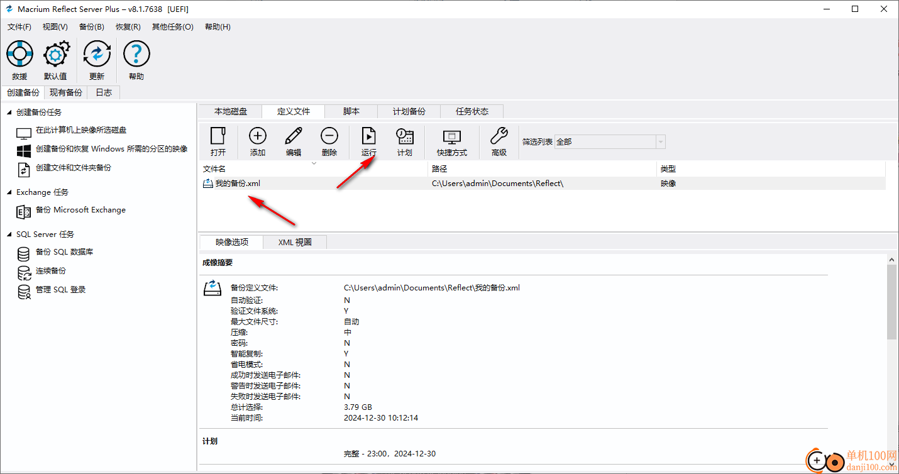Image resolution: width=899 pixels, height=474 pixels.
Task: Switch to the 脚本 tab
Action: click(351, 111)
